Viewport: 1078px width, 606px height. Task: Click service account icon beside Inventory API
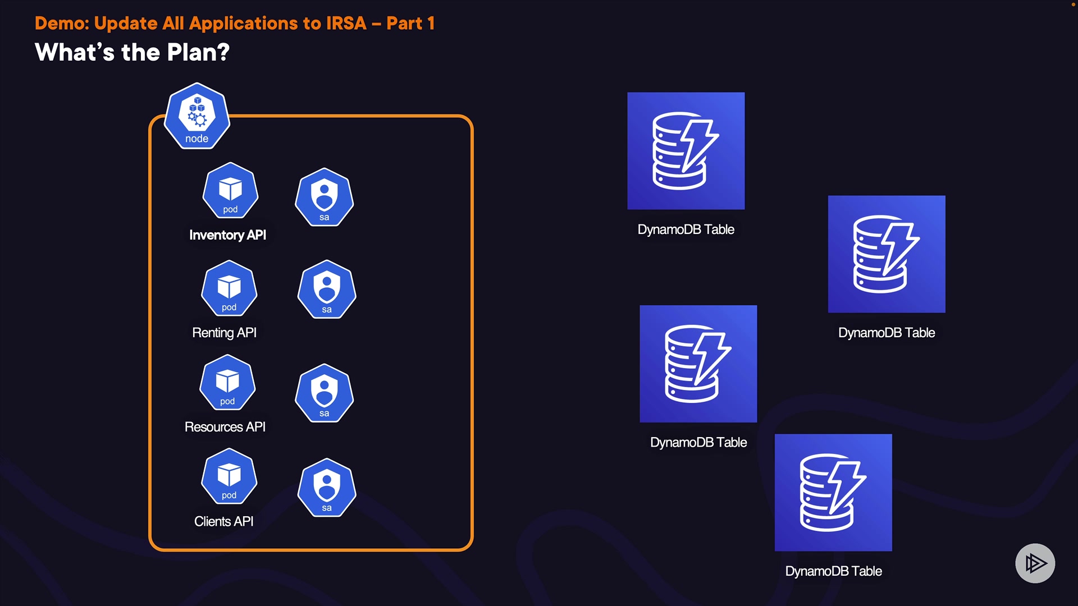click(x=324, y=197)
